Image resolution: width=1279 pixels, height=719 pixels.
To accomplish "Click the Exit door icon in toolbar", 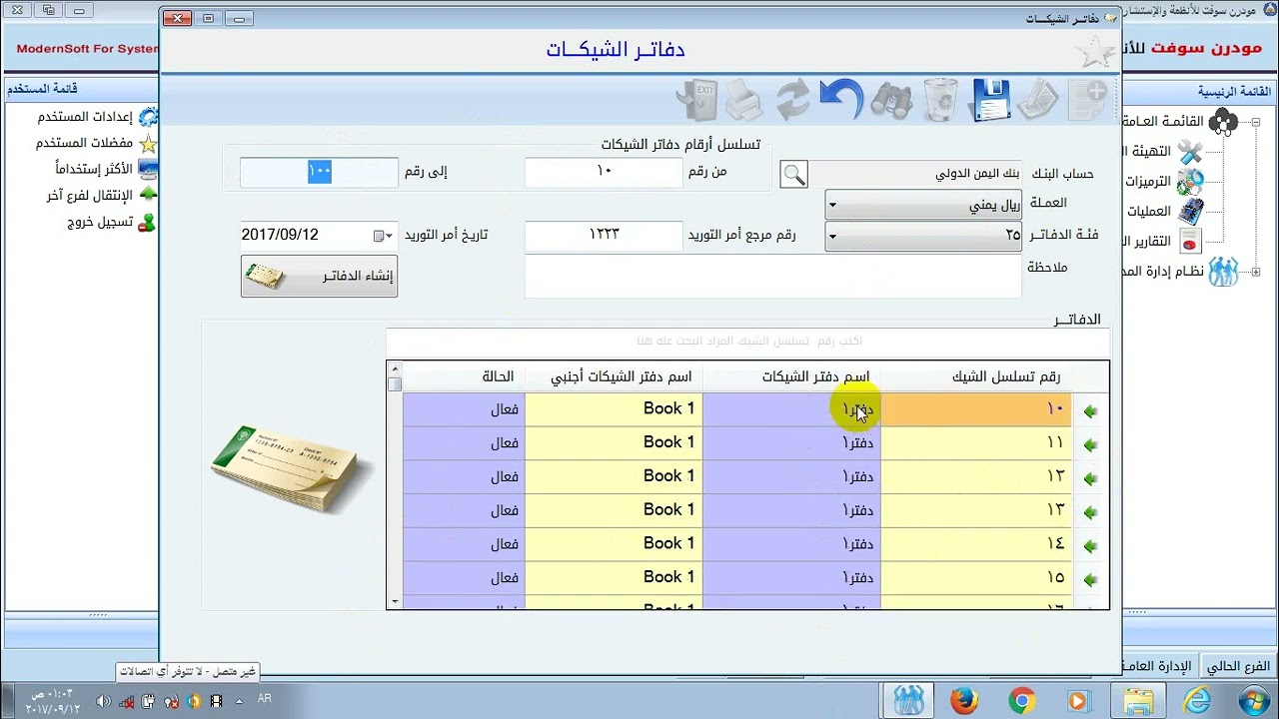I will [696, 100].
